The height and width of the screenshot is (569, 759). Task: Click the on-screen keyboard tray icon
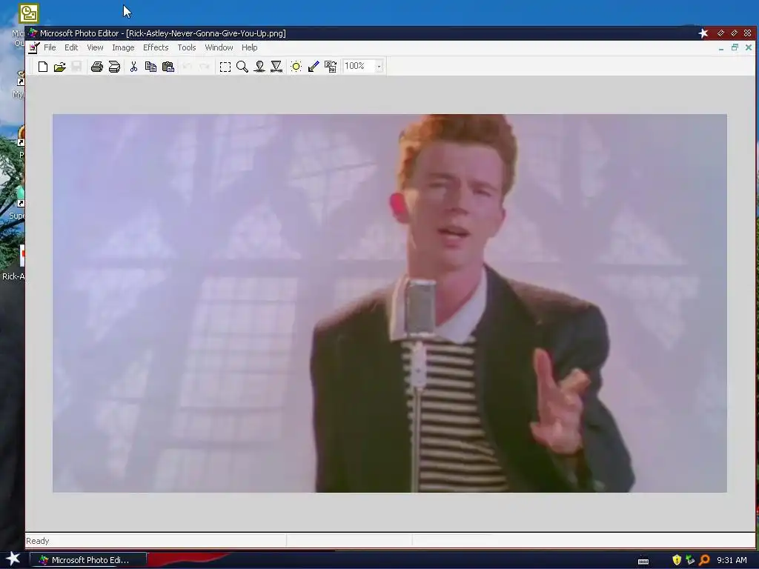click(x=643, y=561)
